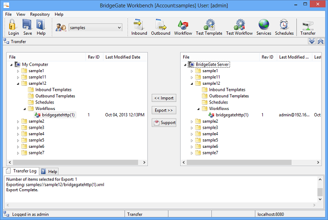Viewport: 328px width, 220px height.
Task: Click the Transfer toolbar icon
Action: point(308,25)
